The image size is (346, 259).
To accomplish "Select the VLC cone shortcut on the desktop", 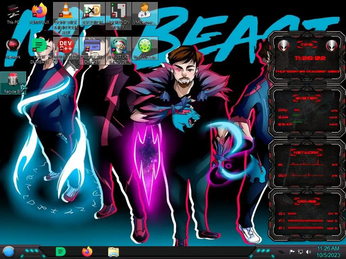I will click(x=66, y=19).
